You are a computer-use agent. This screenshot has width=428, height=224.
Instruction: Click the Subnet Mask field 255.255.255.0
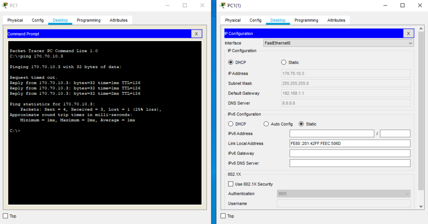(346, 83)
